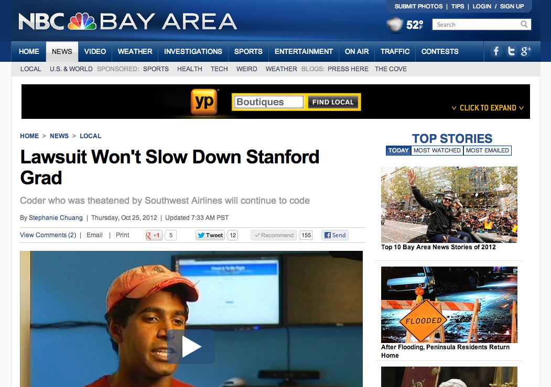Click the Facebook Send button

tap(335, 235)
